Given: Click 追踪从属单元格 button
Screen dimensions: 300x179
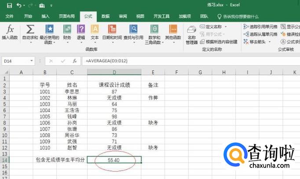Looking at the screenshot, I should 260,34.
